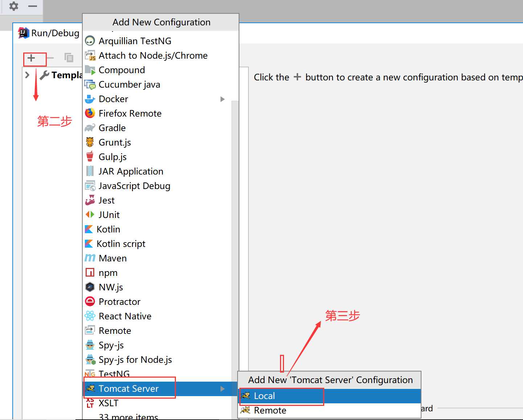The width and height of the screenshot is (523, 420).
Task: Expand the Templates tree node
Action: [x=27, y=75]
